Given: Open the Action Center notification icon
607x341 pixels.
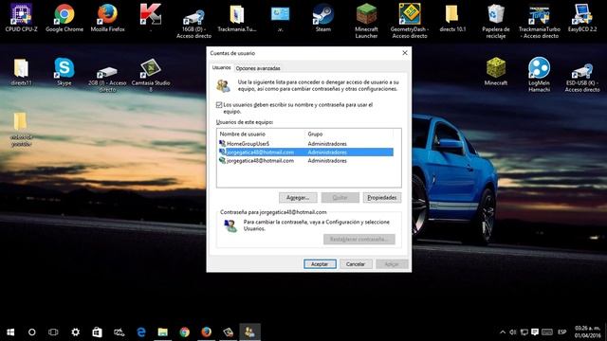Looking at the screenshot, I should click(535, 332).
